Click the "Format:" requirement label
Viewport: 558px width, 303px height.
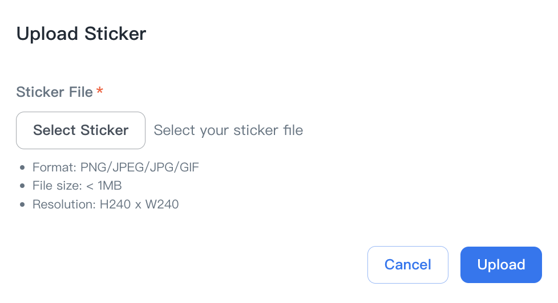[x=54, y=167]
